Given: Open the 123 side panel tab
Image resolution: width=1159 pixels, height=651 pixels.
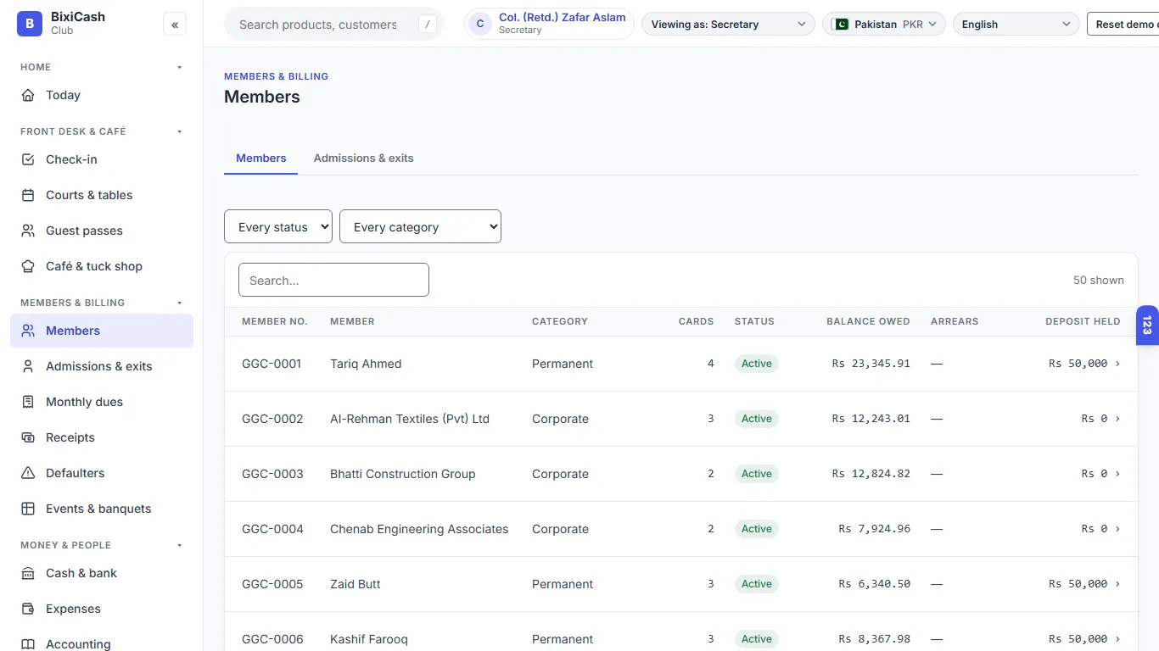Looking at the screenshot, I should tap(1147, 325).
